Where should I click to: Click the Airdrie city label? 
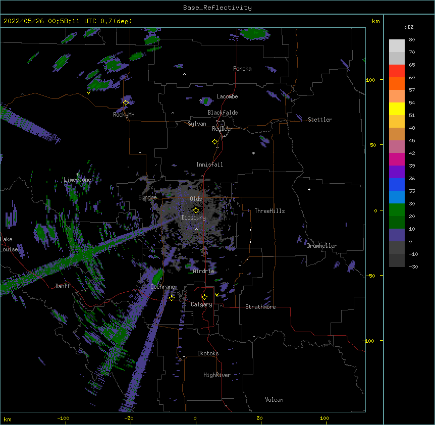click(204, 271)
